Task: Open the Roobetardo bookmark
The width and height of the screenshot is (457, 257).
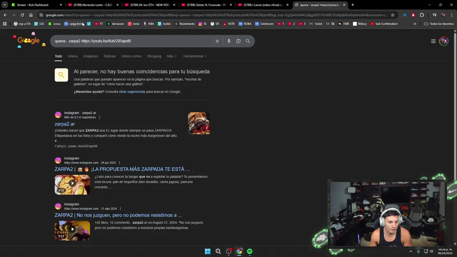Action: pos(185,24)
